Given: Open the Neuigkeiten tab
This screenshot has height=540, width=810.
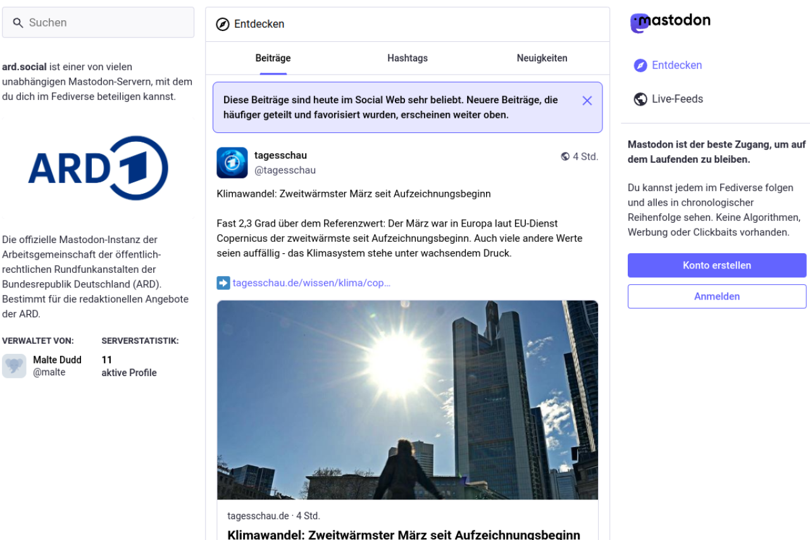Looking at the screenshot, I should (x=542, y=58).
